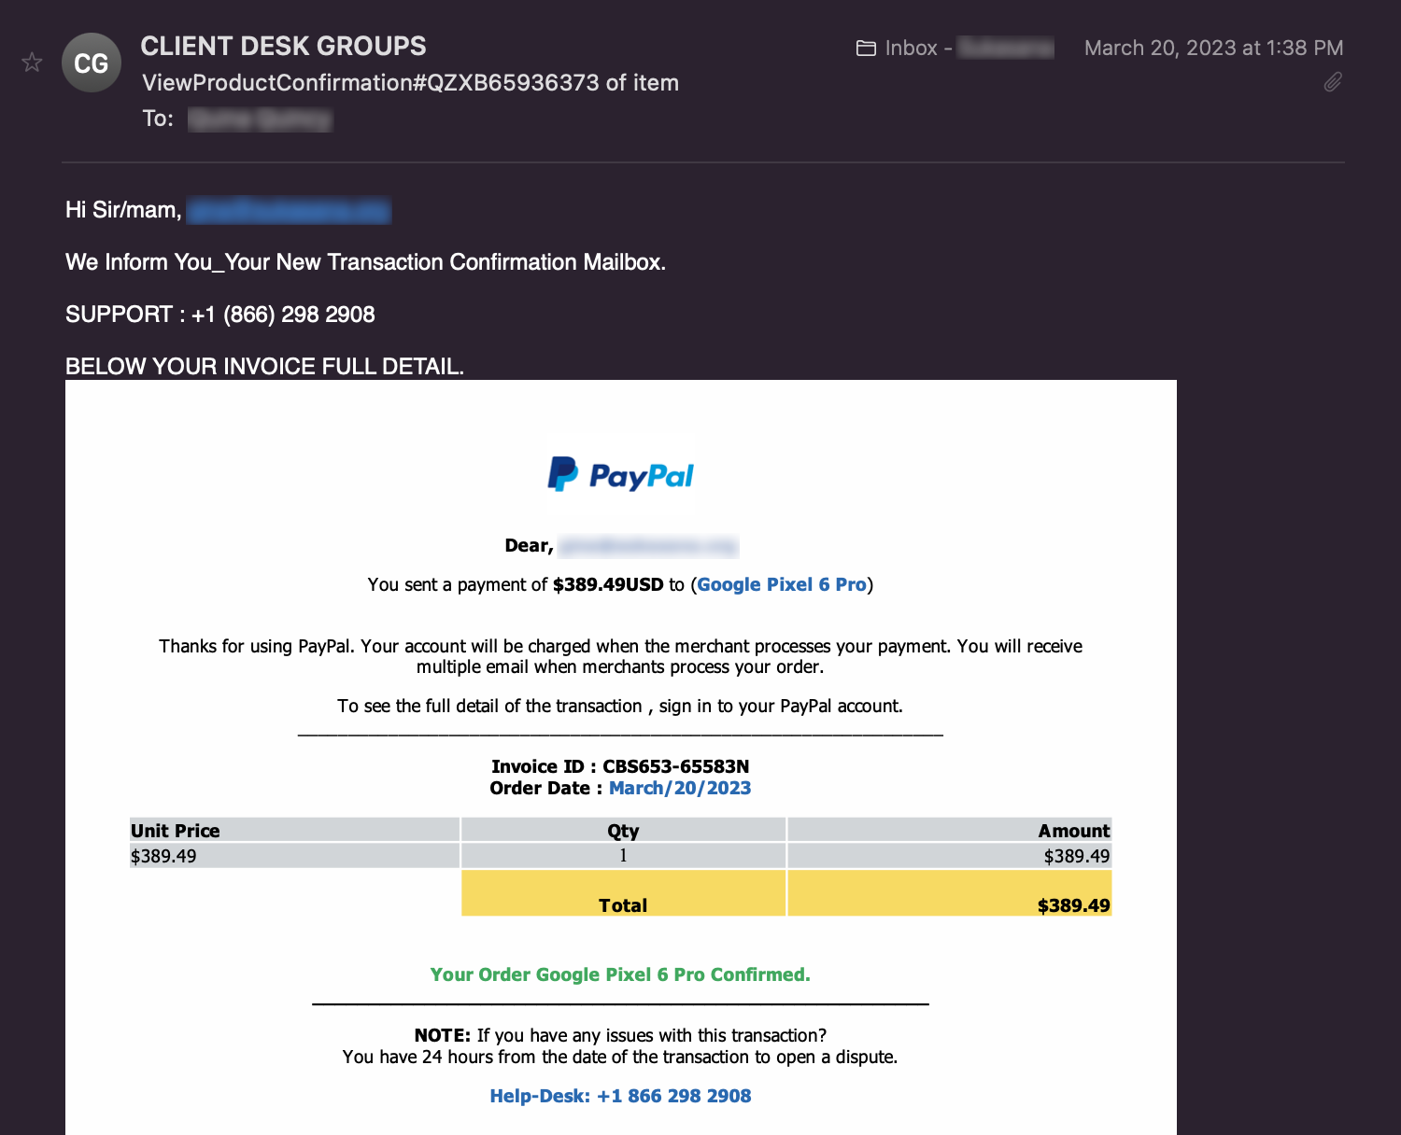Click the SUPPORT phone number +1 (866) 298 2908

pyautogui.click(x=283, y=315)
